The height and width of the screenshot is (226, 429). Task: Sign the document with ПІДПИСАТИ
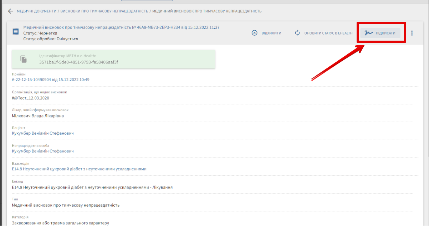[380, 33]
